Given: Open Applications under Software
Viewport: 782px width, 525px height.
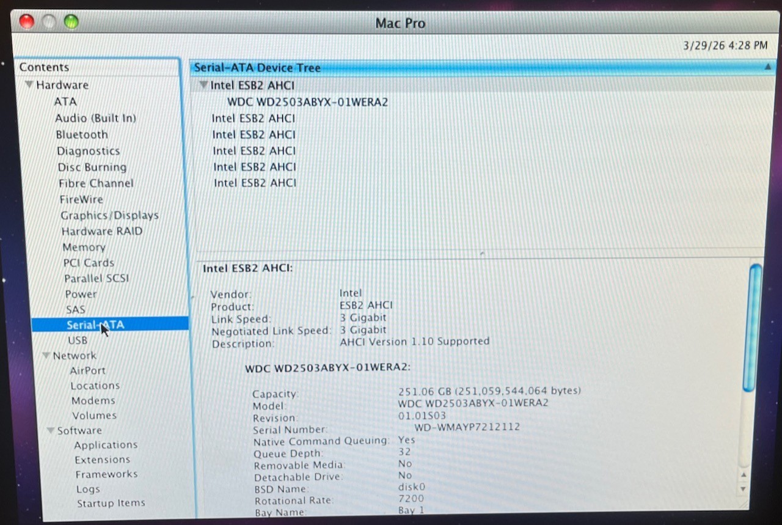Looking at the screenshot, I should (x=106, y=445).
